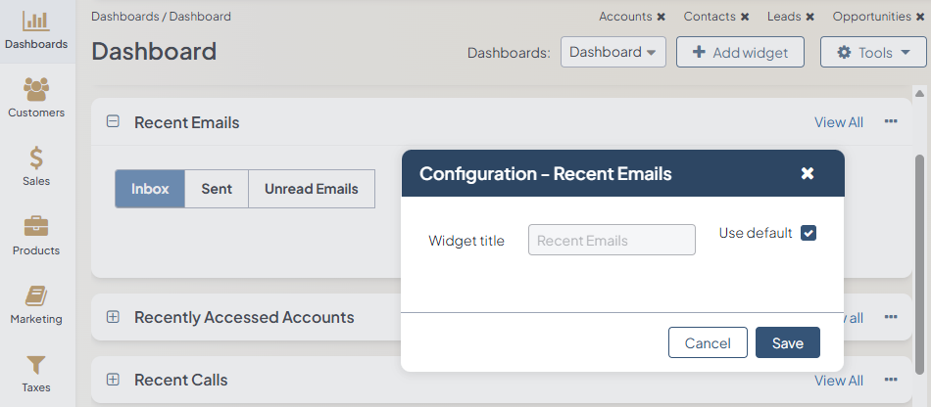Click the Taxes funnel icon
This screenshot has width=931, height=407.
[36, 365]
